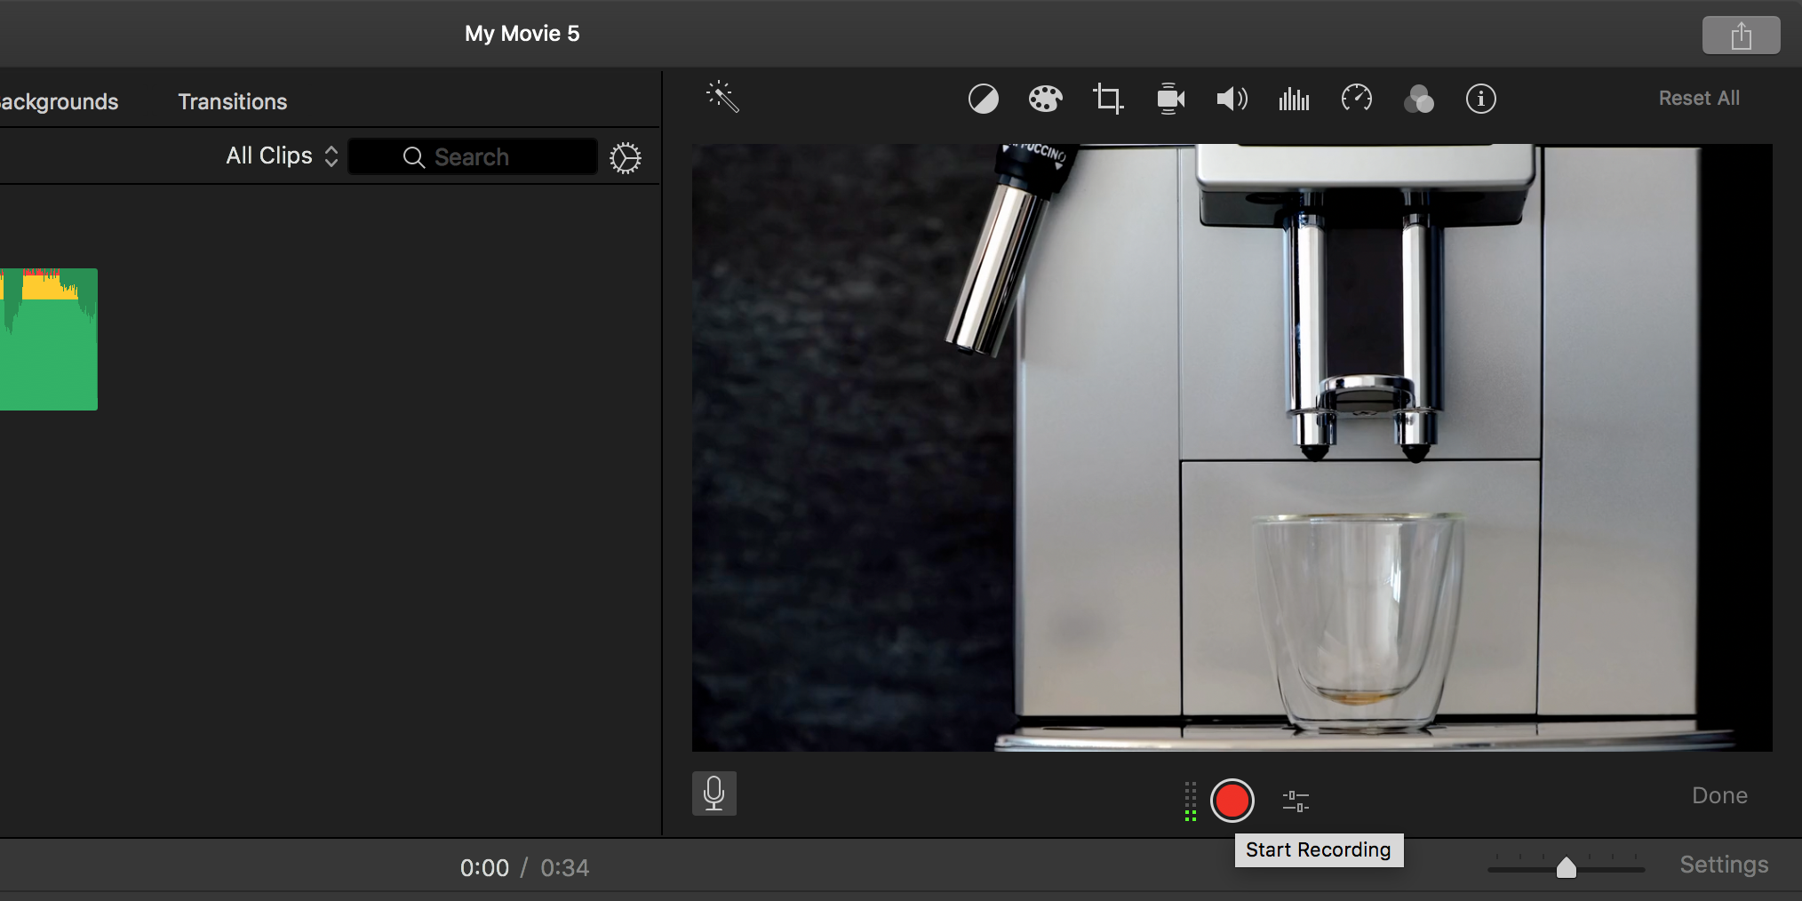The image size is (1802, 901).
Task: Open the Clip Filter effects
Action: click(1418, 99)
